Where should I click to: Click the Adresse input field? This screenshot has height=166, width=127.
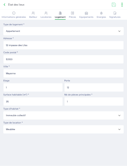(x=63, y=45)
